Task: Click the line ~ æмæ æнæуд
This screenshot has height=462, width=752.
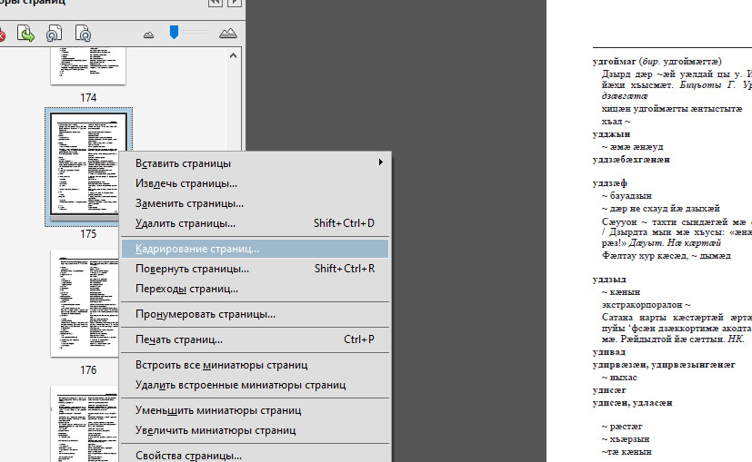Action: 633,147
